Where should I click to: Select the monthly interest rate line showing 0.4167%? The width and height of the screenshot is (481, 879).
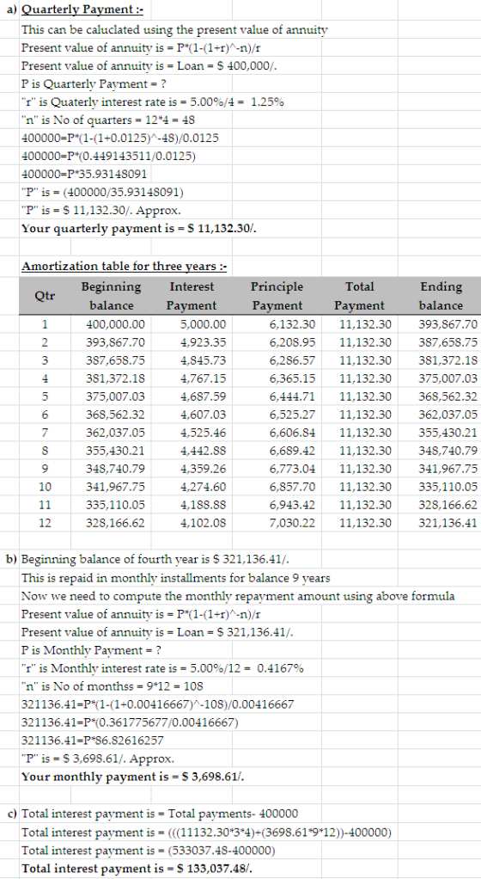(162, 668)
